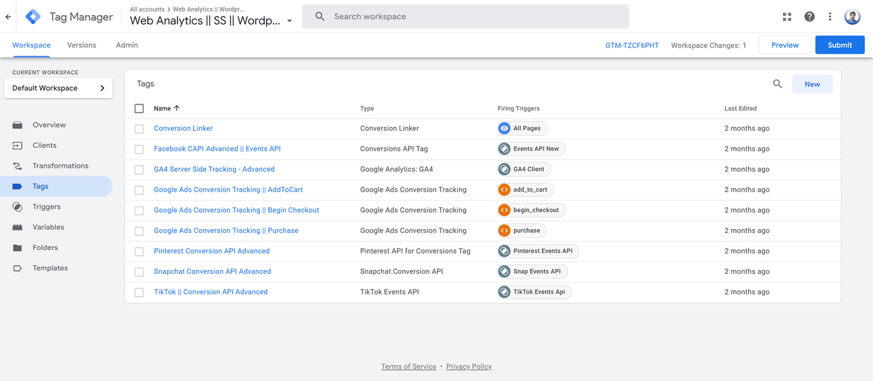
Task: Click the Firing Triggers column header
Action: click(518, 108)
